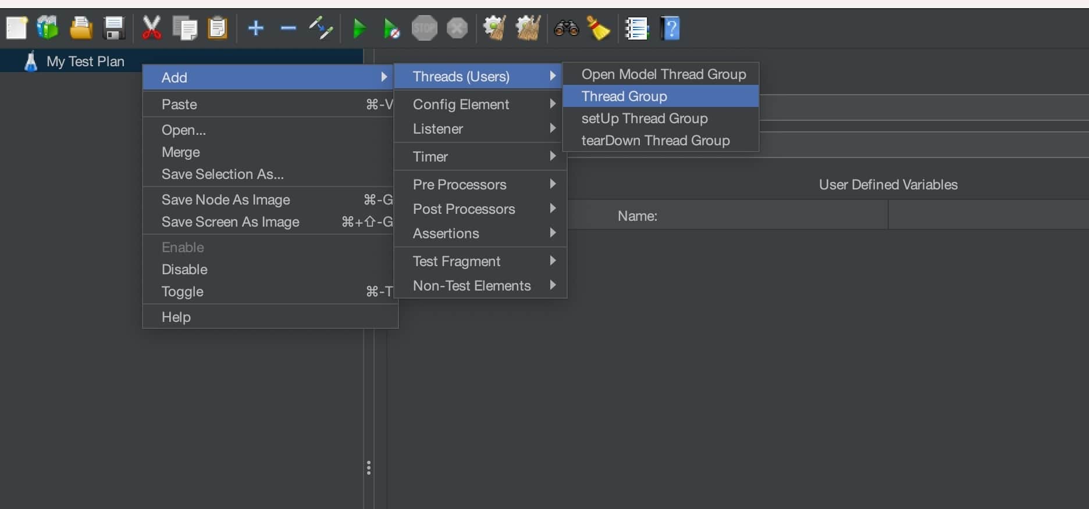The image size is (1089, 509).
Task: Add a Thread Group
Action: coord(661,96)
